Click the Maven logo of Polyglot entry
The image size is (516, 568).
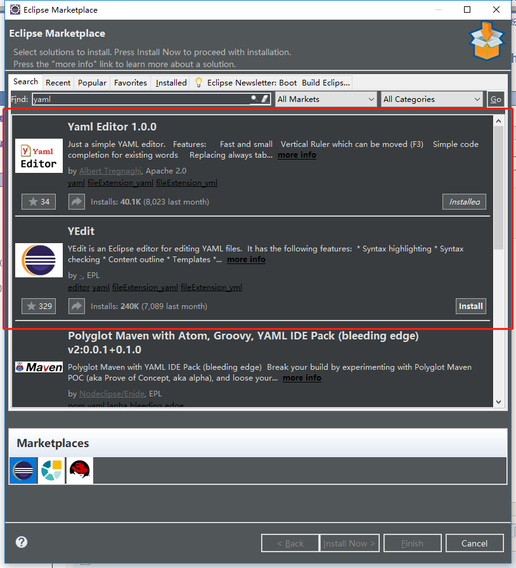point(39,367)
